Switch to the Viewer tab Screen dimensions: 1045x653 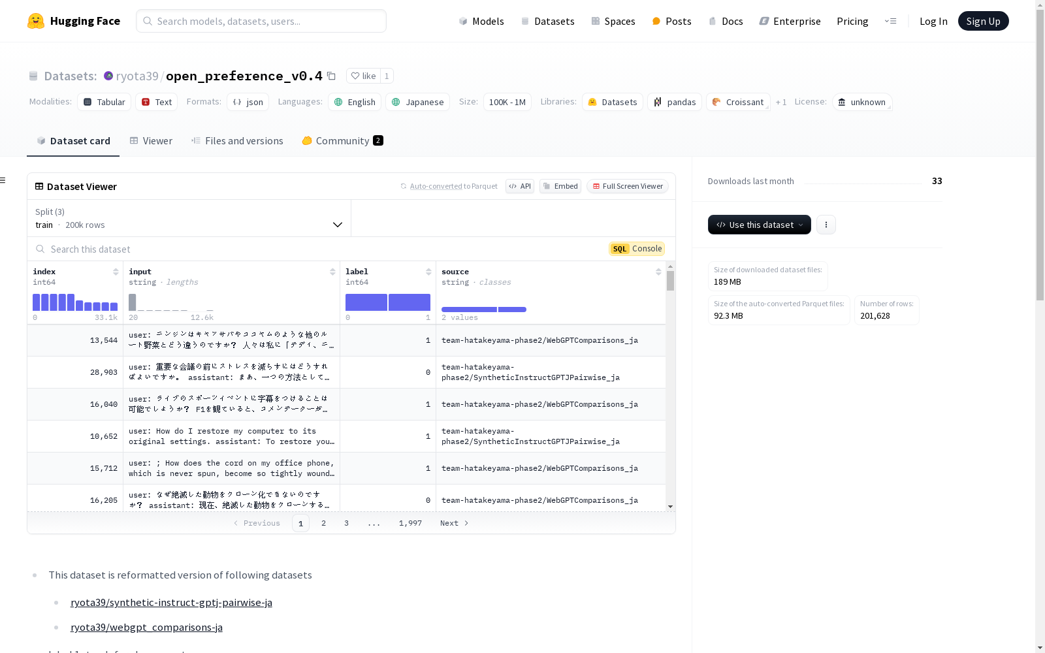[x=151, y=141]
